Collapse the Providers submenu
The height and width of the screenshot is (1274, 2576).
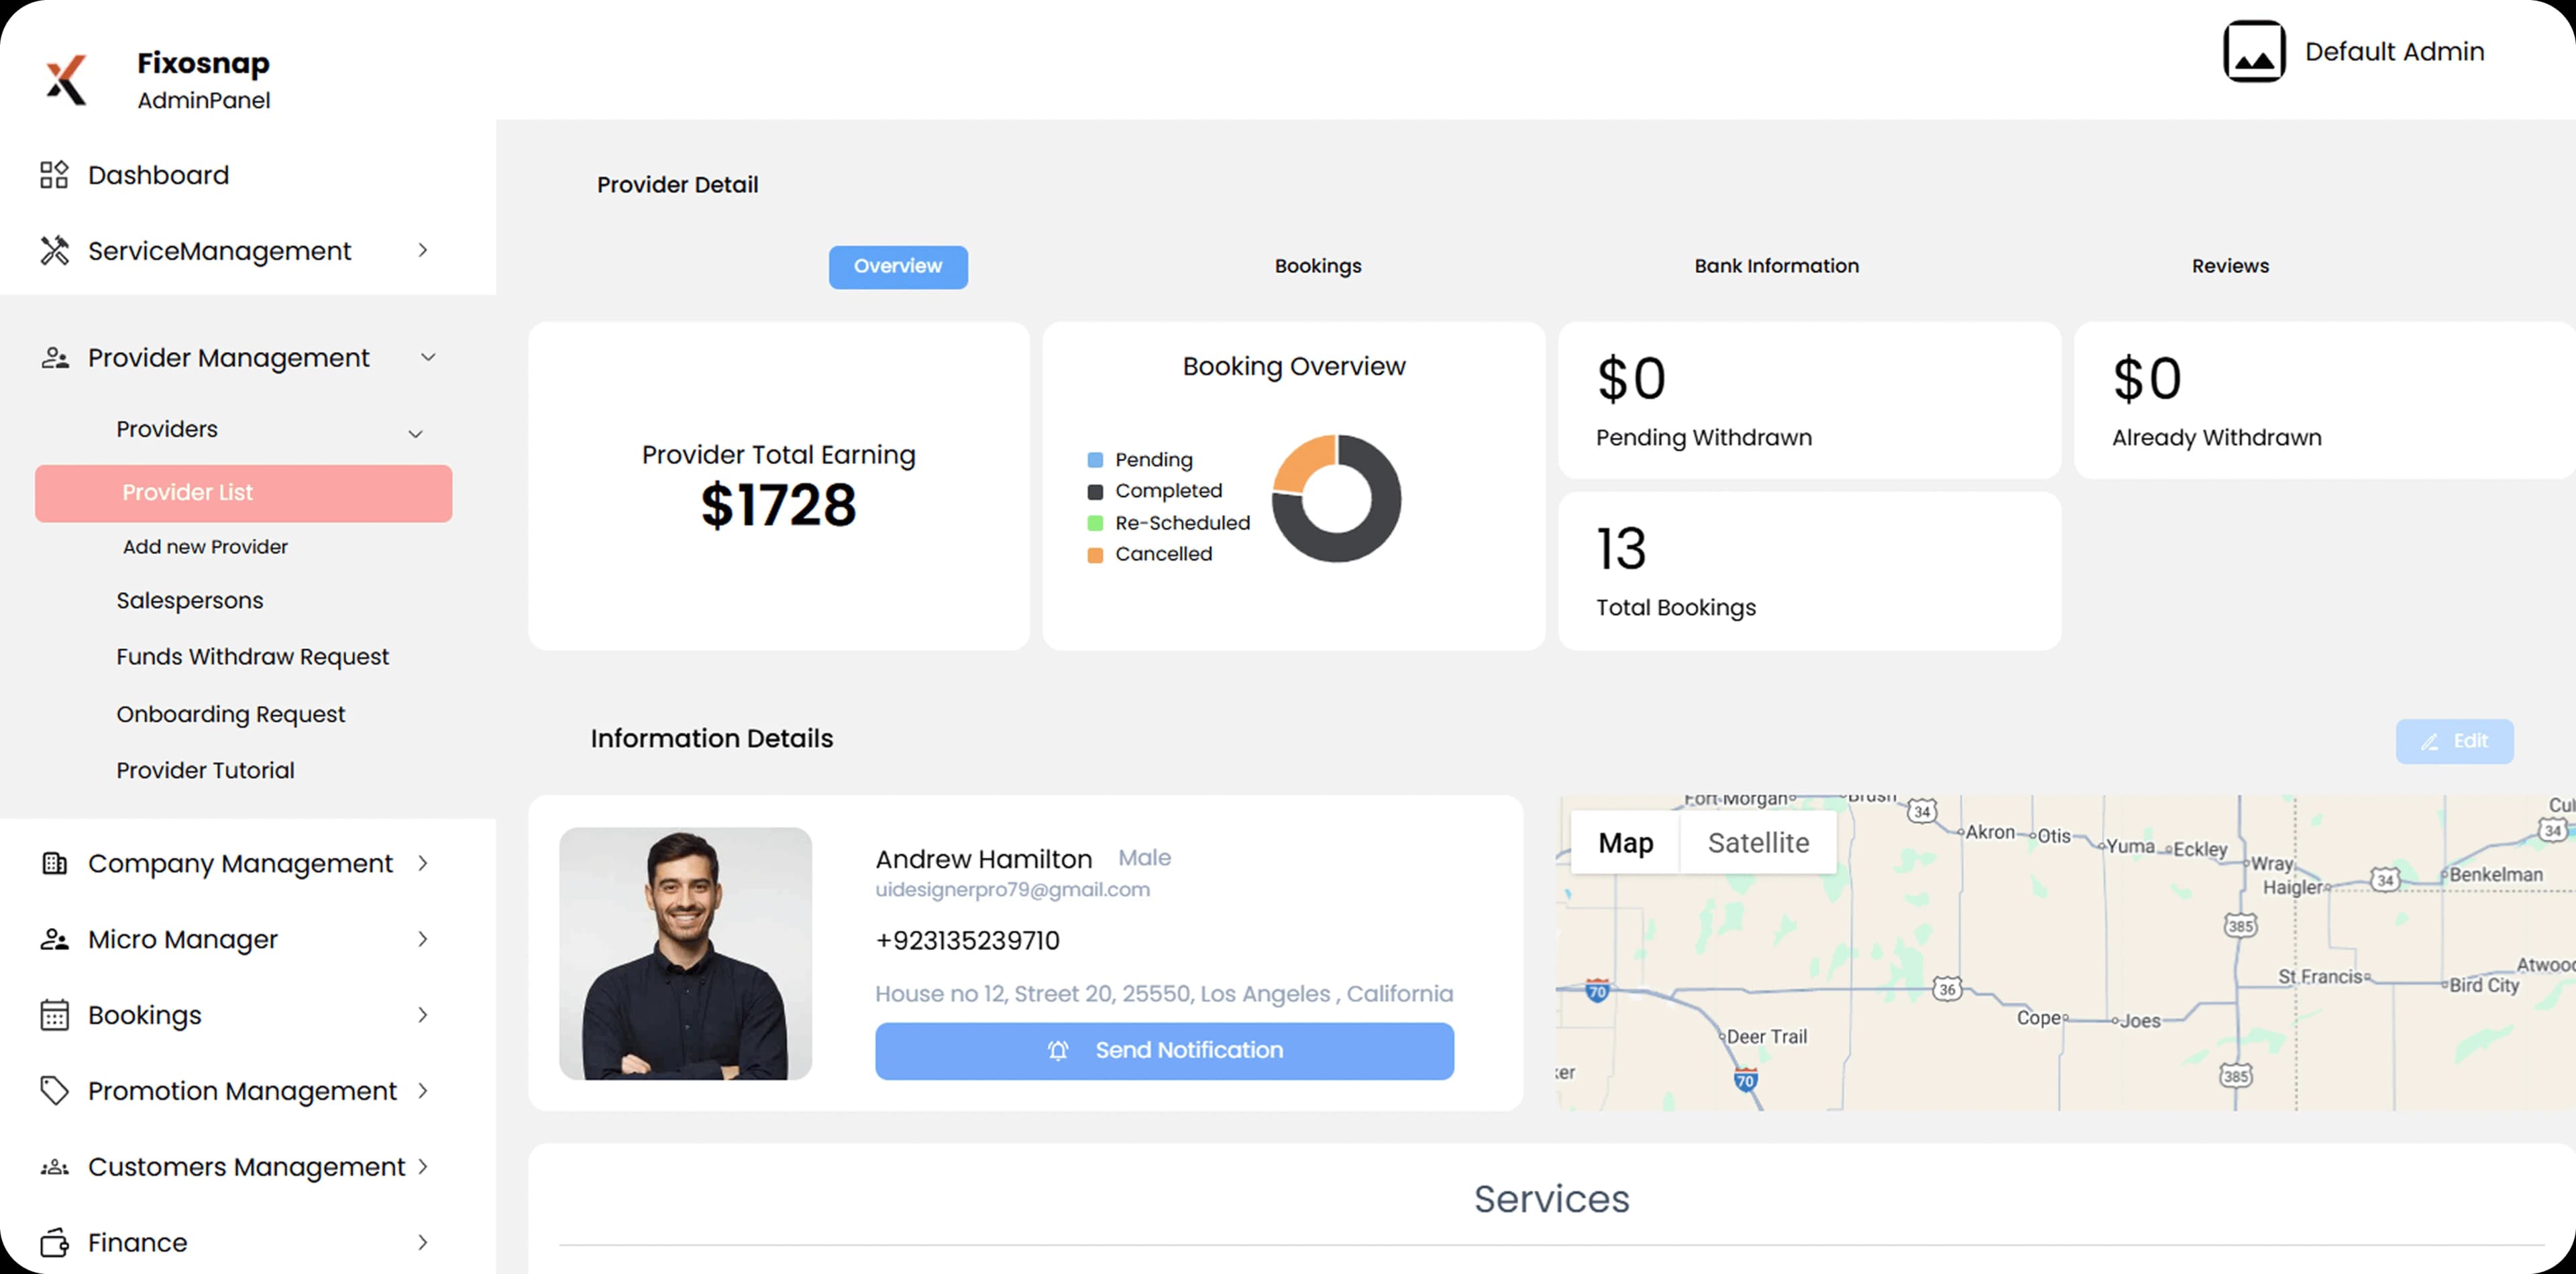point(417,432)
